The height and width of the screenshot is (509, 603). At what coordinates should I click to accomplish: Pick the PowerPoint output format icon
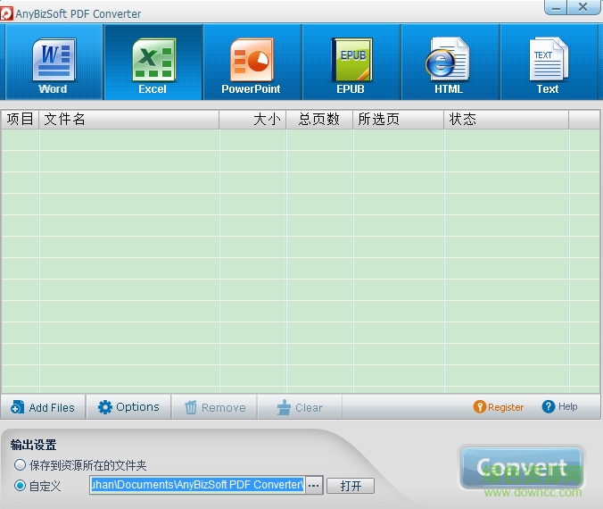(x=252, y=62)
